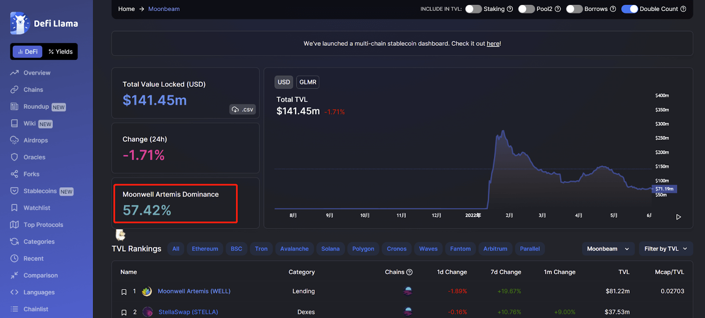Click the Languages code icon
Screen dimensions: 705x318
[x=15, y=292]
